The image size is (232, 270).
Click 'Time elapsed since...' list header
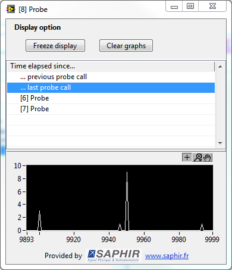coord(111,66)
